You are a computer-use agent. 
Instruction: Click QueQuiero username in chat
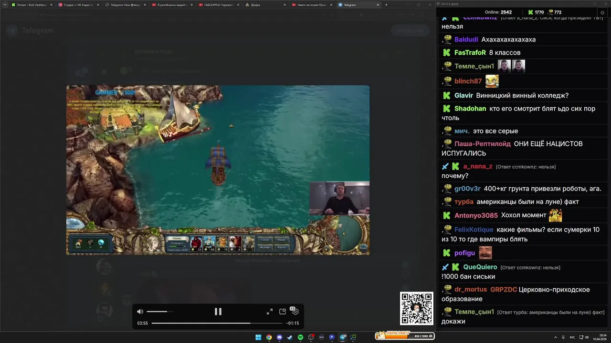coord(480,267)
